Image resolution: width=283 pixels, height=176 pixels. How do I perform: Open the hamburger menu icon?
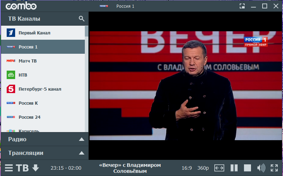coord(9,168)
